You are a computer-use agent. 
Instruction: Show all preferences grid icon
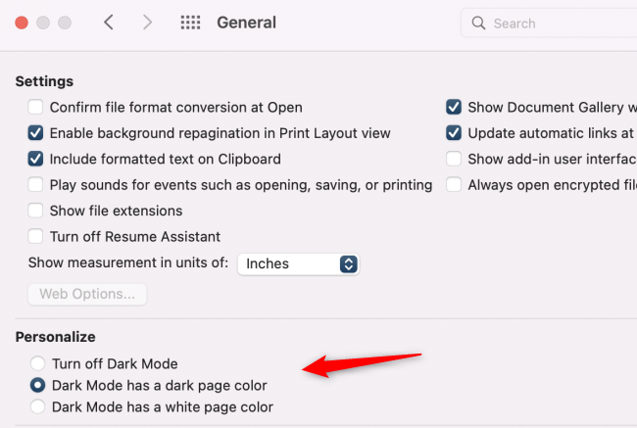[190, 23]
